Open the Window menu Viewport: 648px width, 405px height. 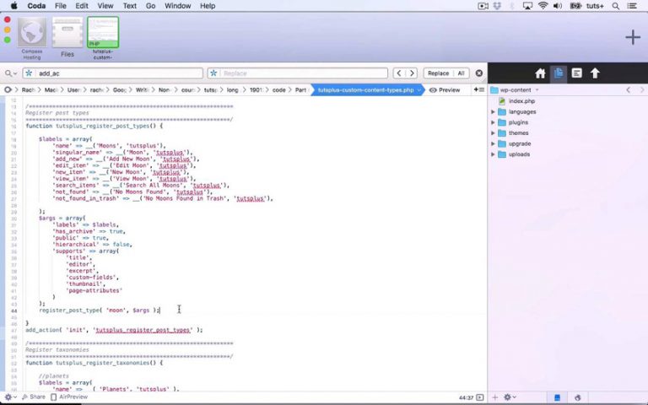tap(178, 6)
